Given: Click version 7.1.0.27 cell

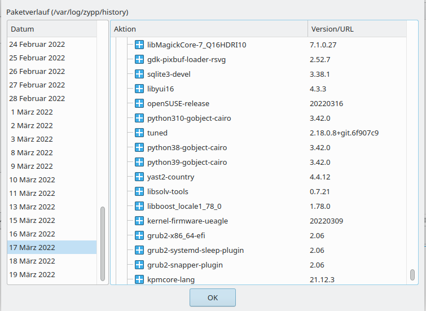Looking at the screenshot, I should [323, 45].
